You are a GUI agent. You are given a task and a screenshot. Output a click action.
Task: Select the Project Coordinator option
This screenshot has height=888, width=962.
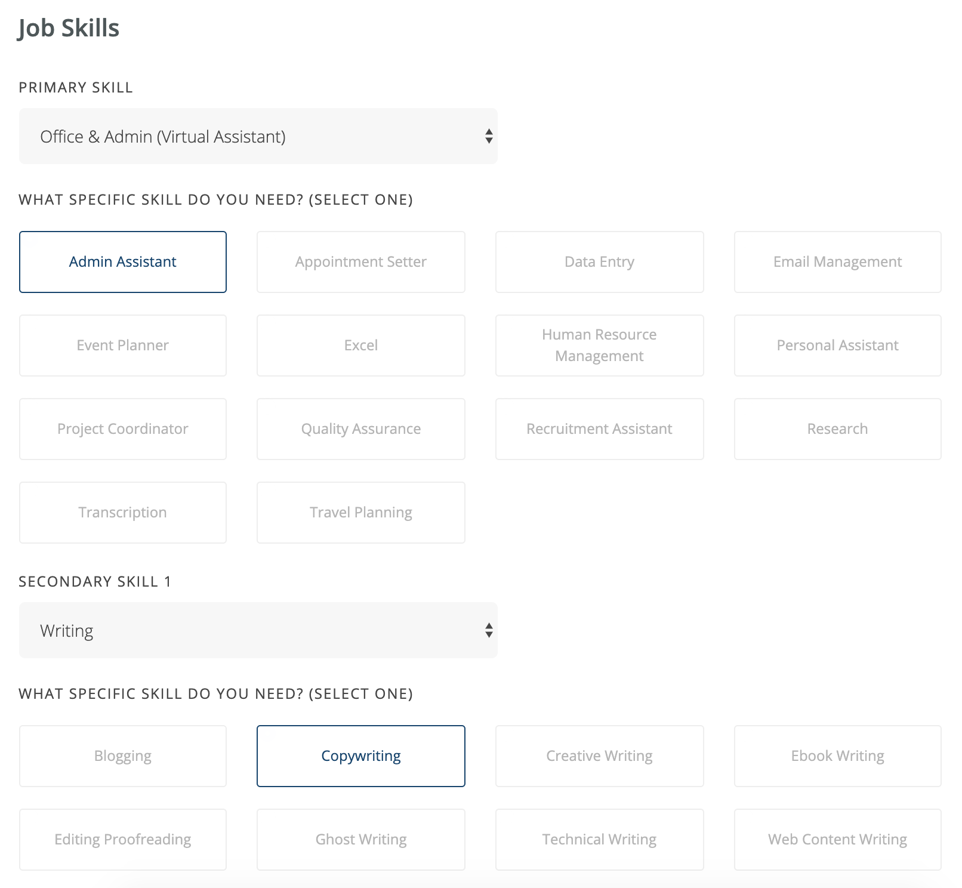click(123, 429)
